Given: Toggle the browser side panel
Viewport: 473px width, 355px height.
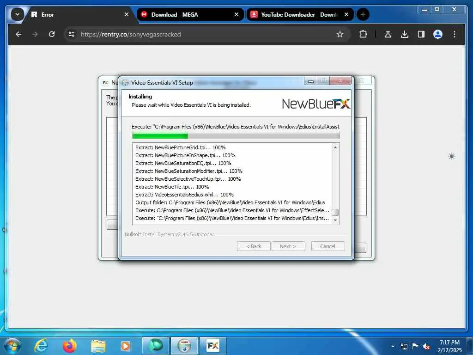Looking at the screenshot, I should pyautogui.click(x=421, y=34).
